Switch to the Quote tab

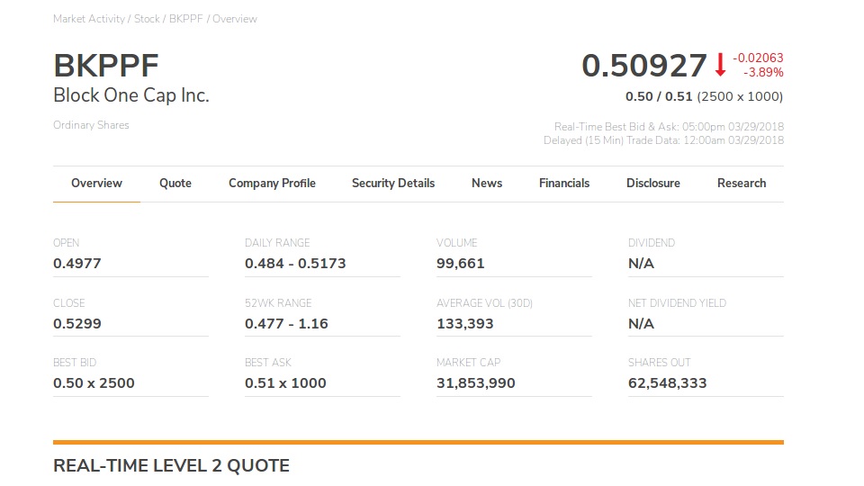coord(175,184)
